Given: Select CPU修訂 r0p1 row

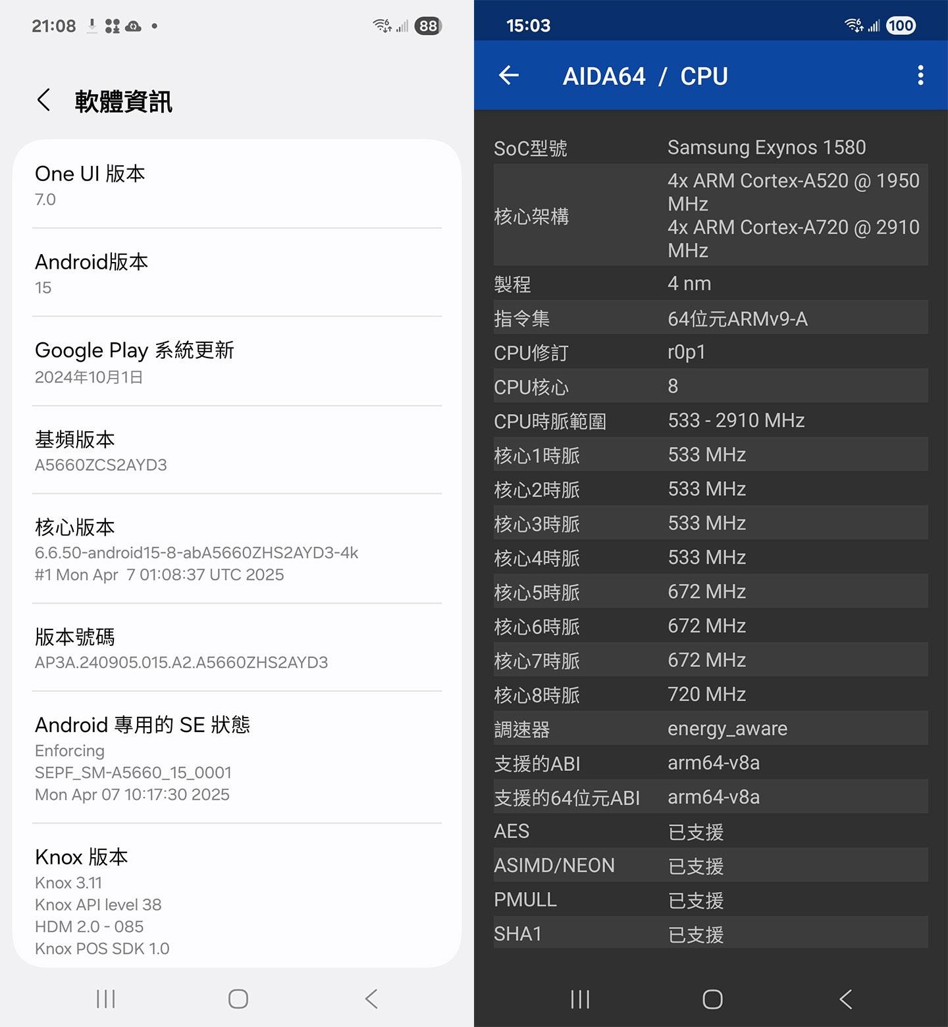Looking at the screenshot, I should coord(711,352).
